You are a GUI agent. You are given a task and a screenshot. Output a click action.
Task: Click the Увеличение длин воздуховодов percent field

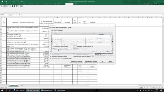click(x=75, y=47)
